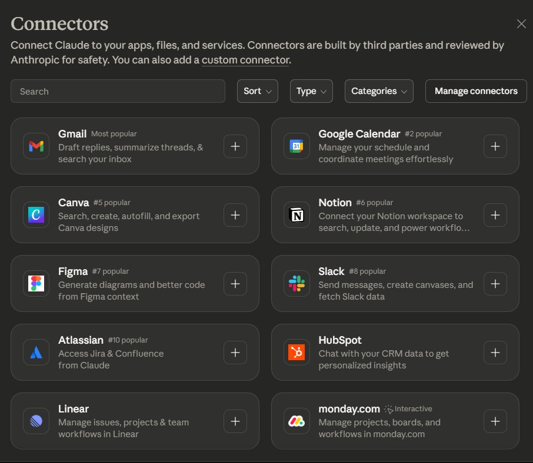Focus the connector Search field

118,91
